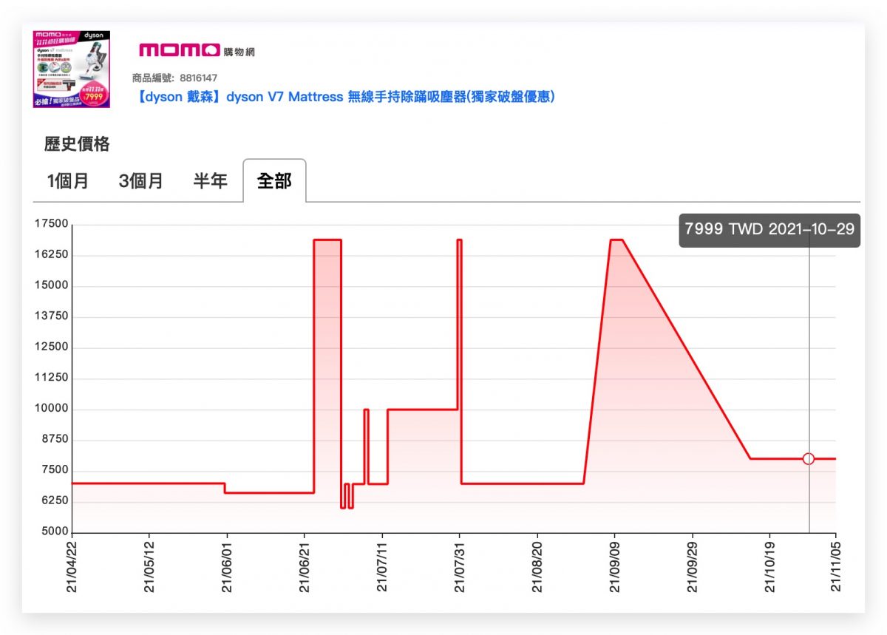Click the 16250 y-axis label

pos(51,255)
